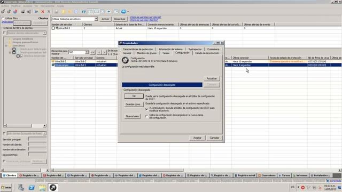342x192 pixels.
Task: Open '¿Cómo se agregan clientes?' link
Action: pos(144,20)
